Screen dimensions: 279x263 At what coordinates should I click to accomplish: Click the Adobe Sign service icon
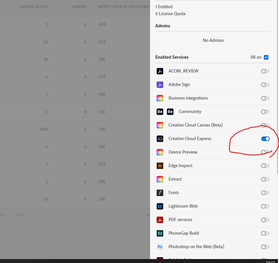click(160, 85)
